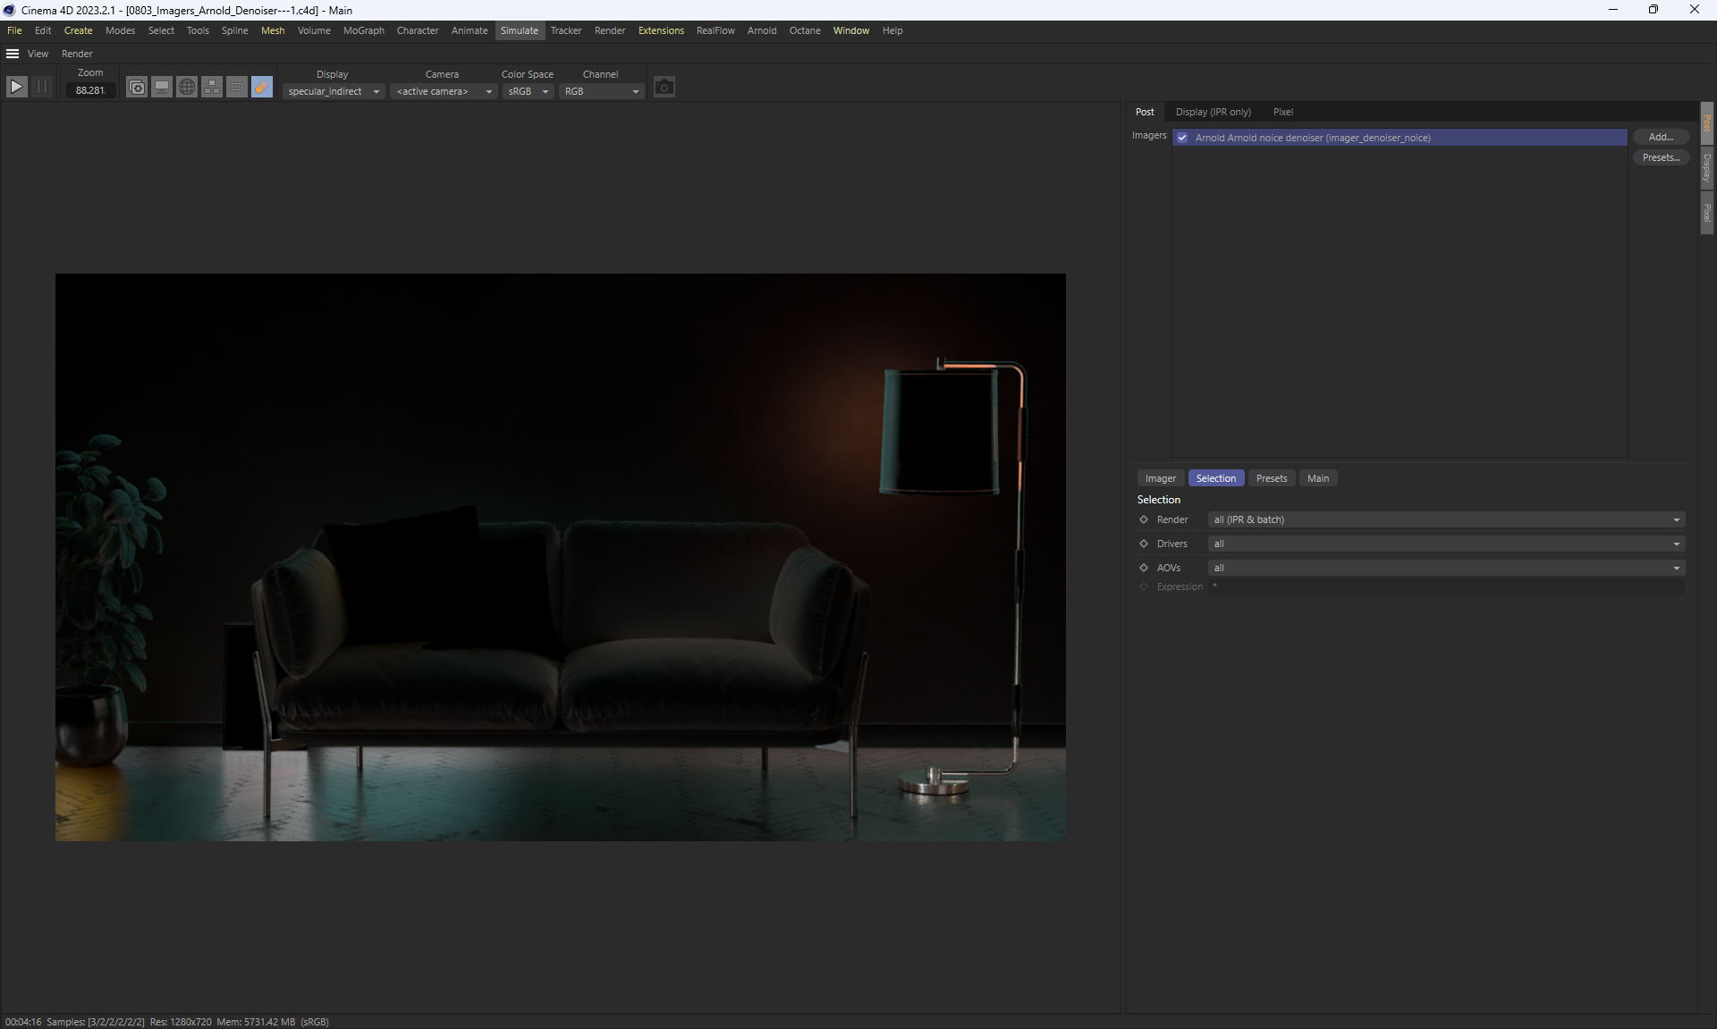Click the monitor display icon in toolbar

pyautogui.click(x=161, y=87)
